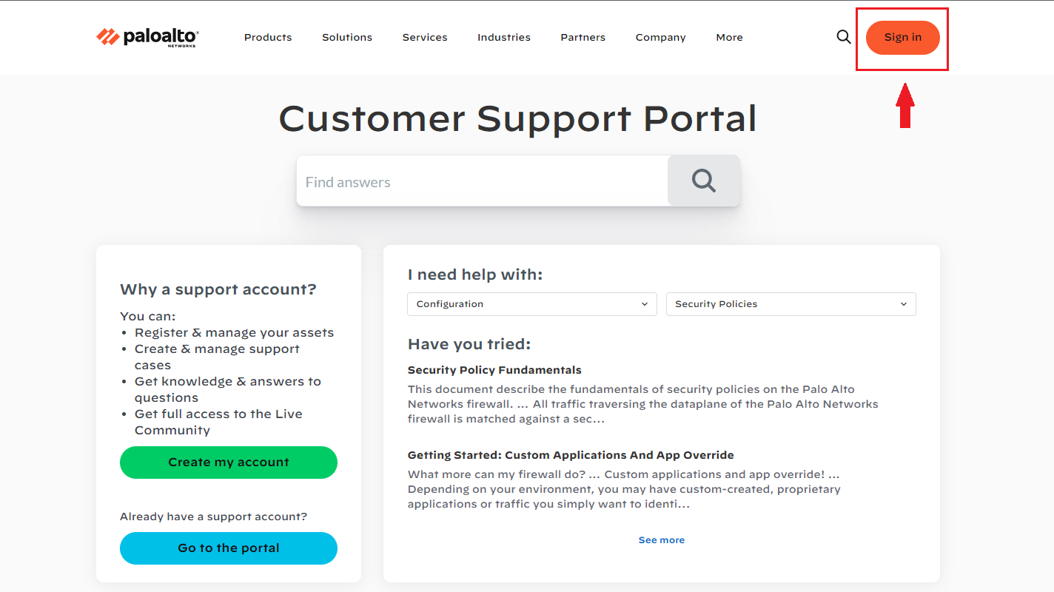Image resolution: width=1054 pixels, height=592 pixels.
Task: Click the Create my account button
Action: point(228,462)
